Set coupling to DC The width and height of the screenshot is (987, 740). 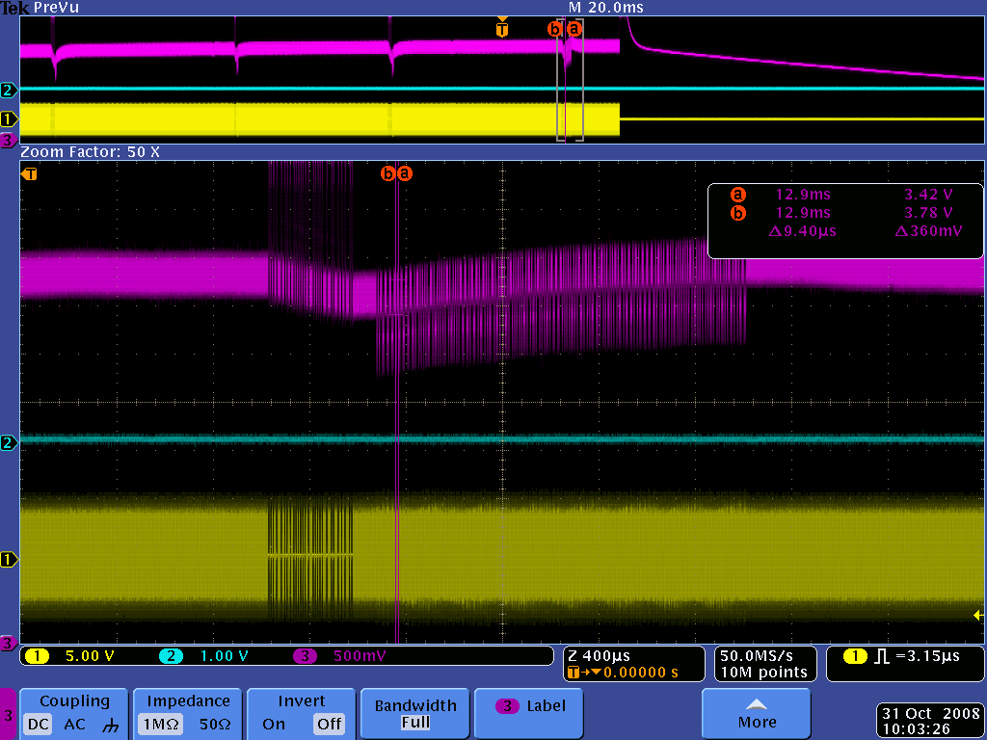(x=39, y=725)
